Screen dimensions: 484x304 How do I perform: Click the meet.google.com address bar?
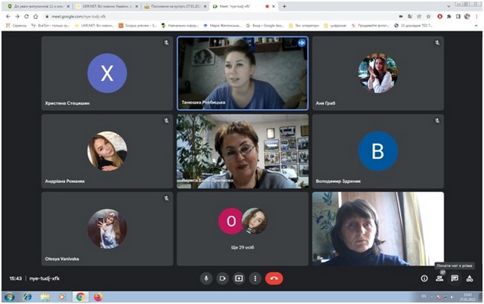(x=216, y=17)
